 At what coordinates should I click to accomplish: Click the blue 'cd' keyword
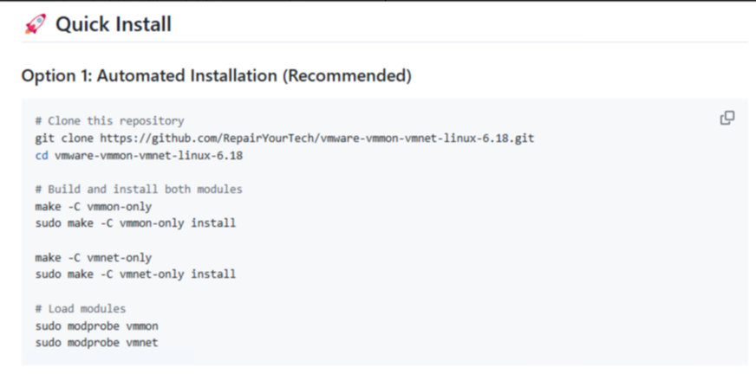[42, 155]
